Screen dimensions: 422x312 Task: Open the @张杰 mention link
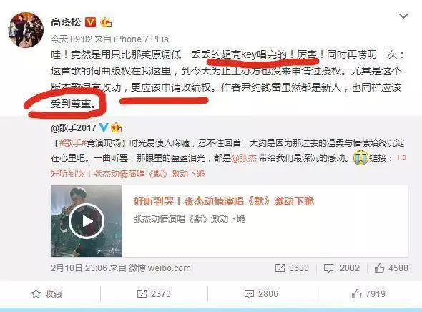[244, 157]
